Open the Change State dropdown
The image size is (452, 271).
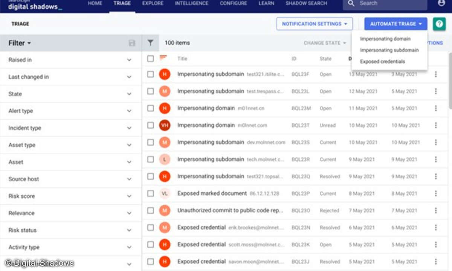tap(325, 43)
